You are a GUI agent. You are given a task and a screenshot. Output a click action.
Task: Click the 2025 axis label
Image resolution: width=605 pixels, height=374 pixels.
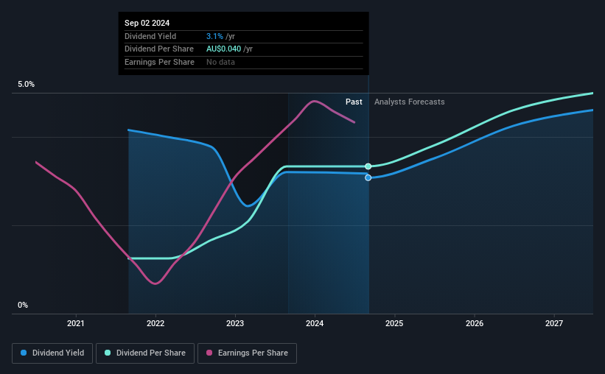pos(394,323)
